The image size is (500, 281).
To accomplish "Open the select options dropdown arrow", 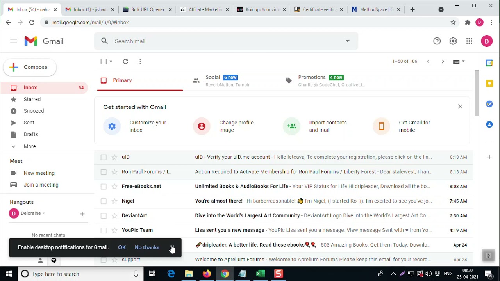I will pyautogui.click(x=111, y=61).
